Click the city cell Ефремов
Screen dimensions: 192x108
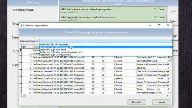142,68
